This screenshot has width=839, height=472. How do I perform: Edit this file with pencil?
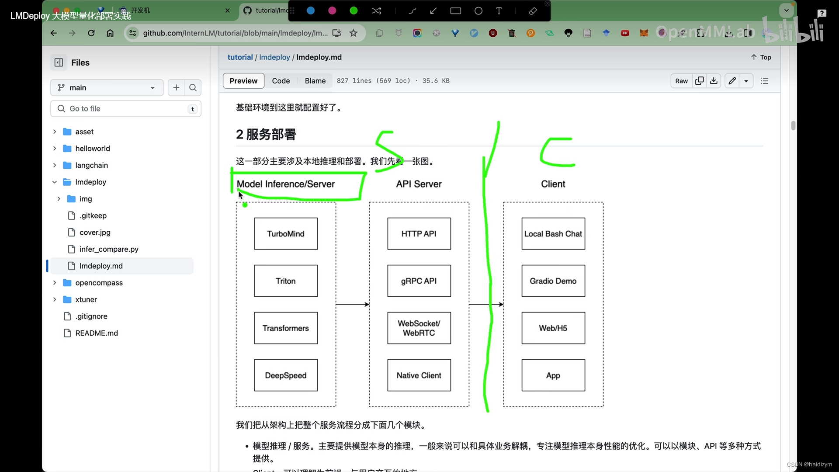coord(732,81)
